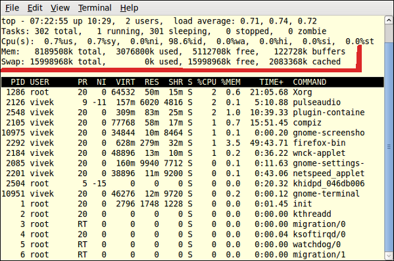The height and width of the screenshot is (261, 394).
Task: Click the kthreadd process row
Action: tap(192, 214)
